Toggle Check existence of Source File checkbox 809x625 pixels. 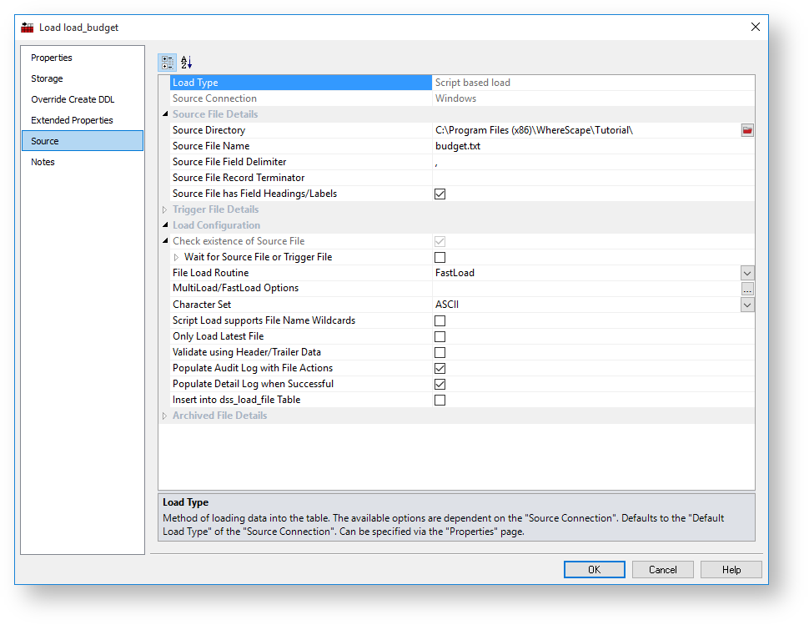[x=440, y=241]
